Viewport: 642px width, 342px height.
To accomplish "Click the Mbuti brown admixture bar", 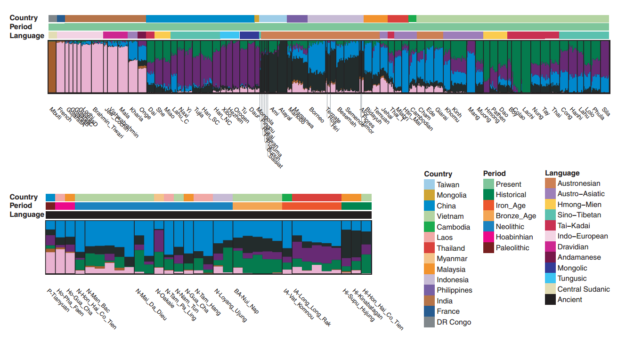I will pos(52,67).
